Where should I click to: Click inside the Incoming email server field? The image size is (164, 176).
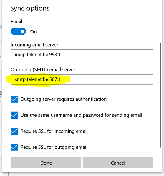coord(82,55)
